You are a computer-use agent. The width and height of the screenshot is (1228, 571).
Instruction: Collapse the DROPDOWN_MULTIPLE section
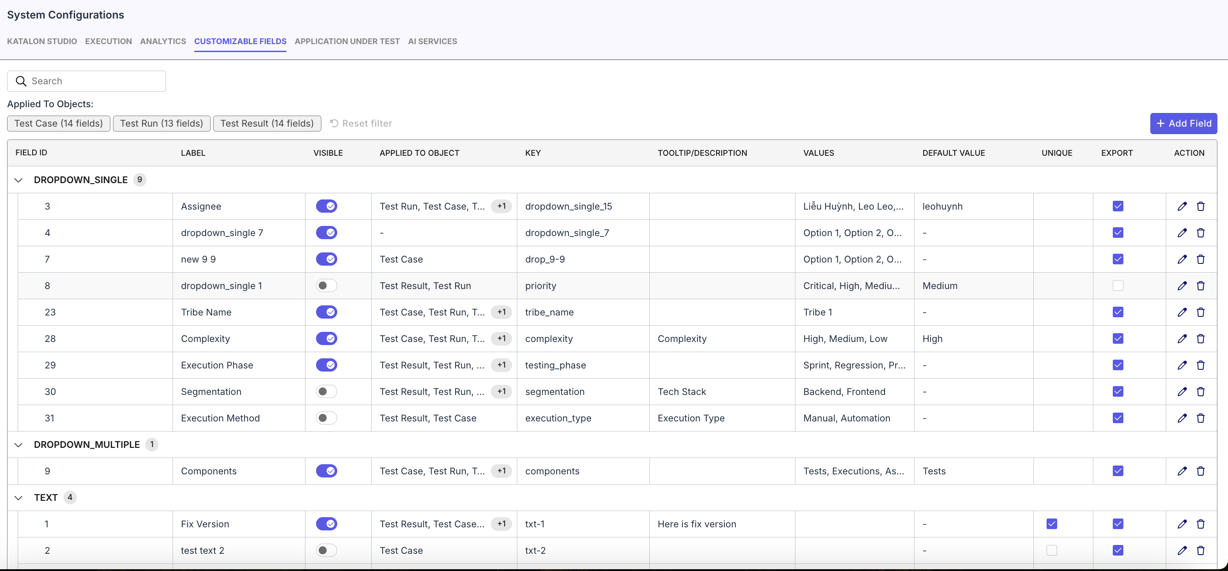click(18, 444)
